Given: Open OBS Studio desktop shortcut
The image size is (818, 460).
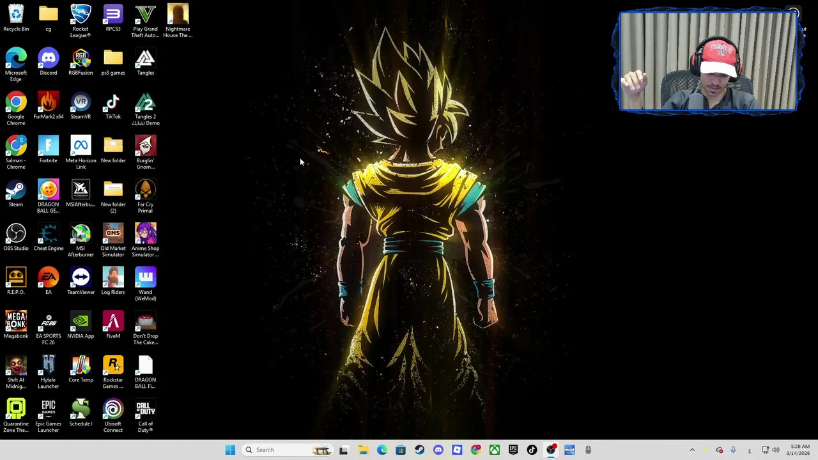Looking at the screenshot, I should click(x=16, y=237).
